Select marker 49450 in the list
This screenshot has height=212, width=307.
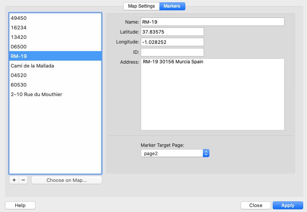click(55, 18)
